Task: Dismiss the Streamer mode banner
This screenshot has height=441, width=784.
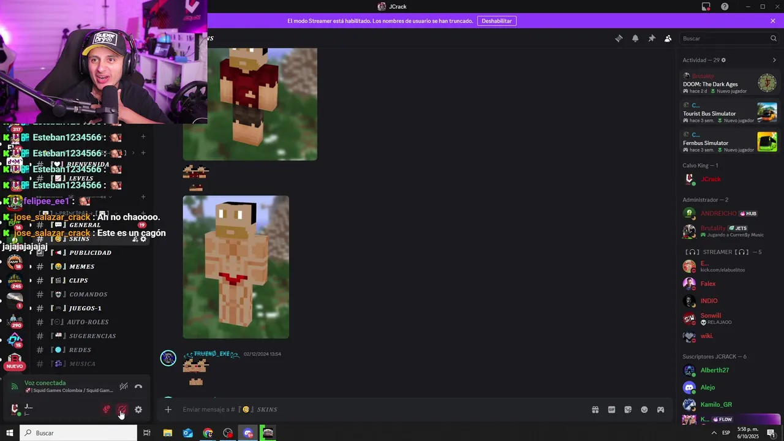Action: coord(773,21)
